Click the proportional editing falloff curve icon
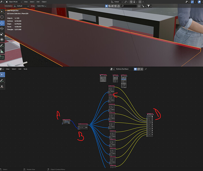The width and height of the screenshot is (203, 171). [143, 2]
